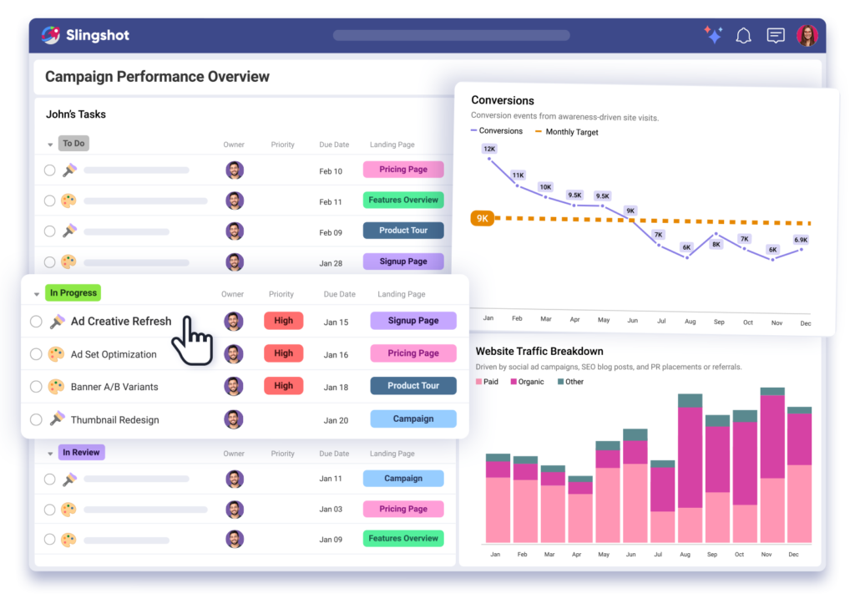
Task: Check the Ad Creative Refresh task checkbox
Action: pos(35,321)
